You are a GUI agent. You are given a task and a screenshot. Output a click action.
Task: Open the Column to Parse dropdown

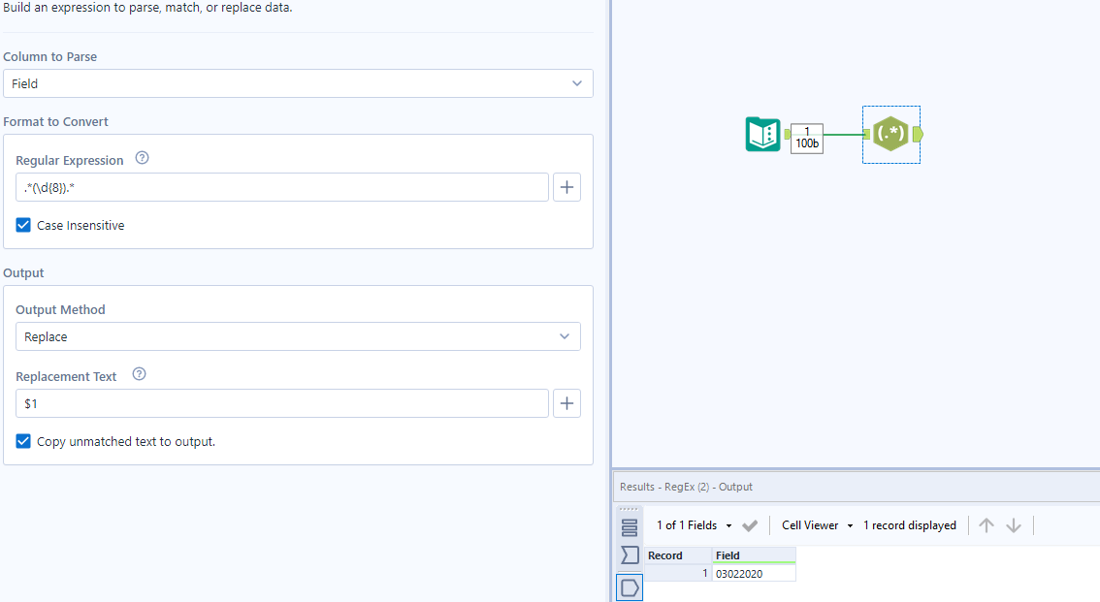pyautogui.click(x=298, y=83)
